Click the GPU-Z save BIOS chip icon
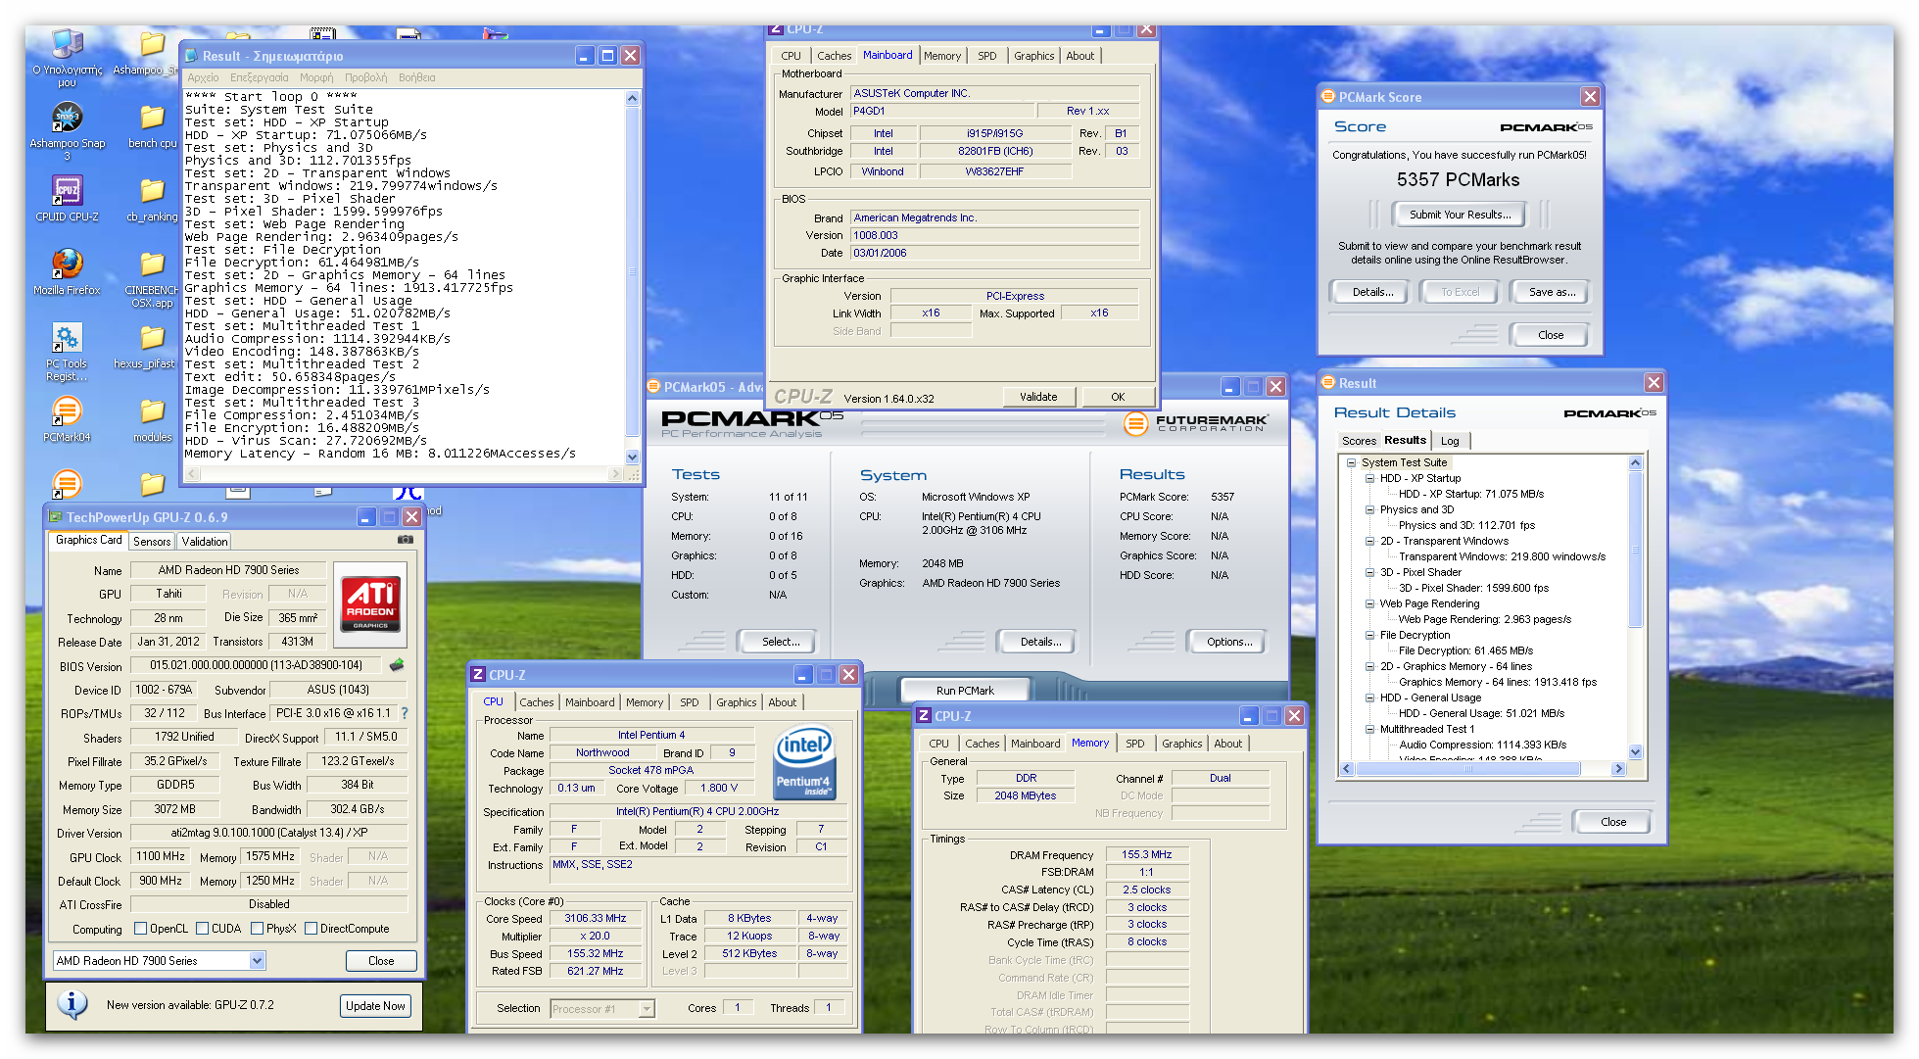The height and width of the screenshot is (1059, 1919). 397,665
